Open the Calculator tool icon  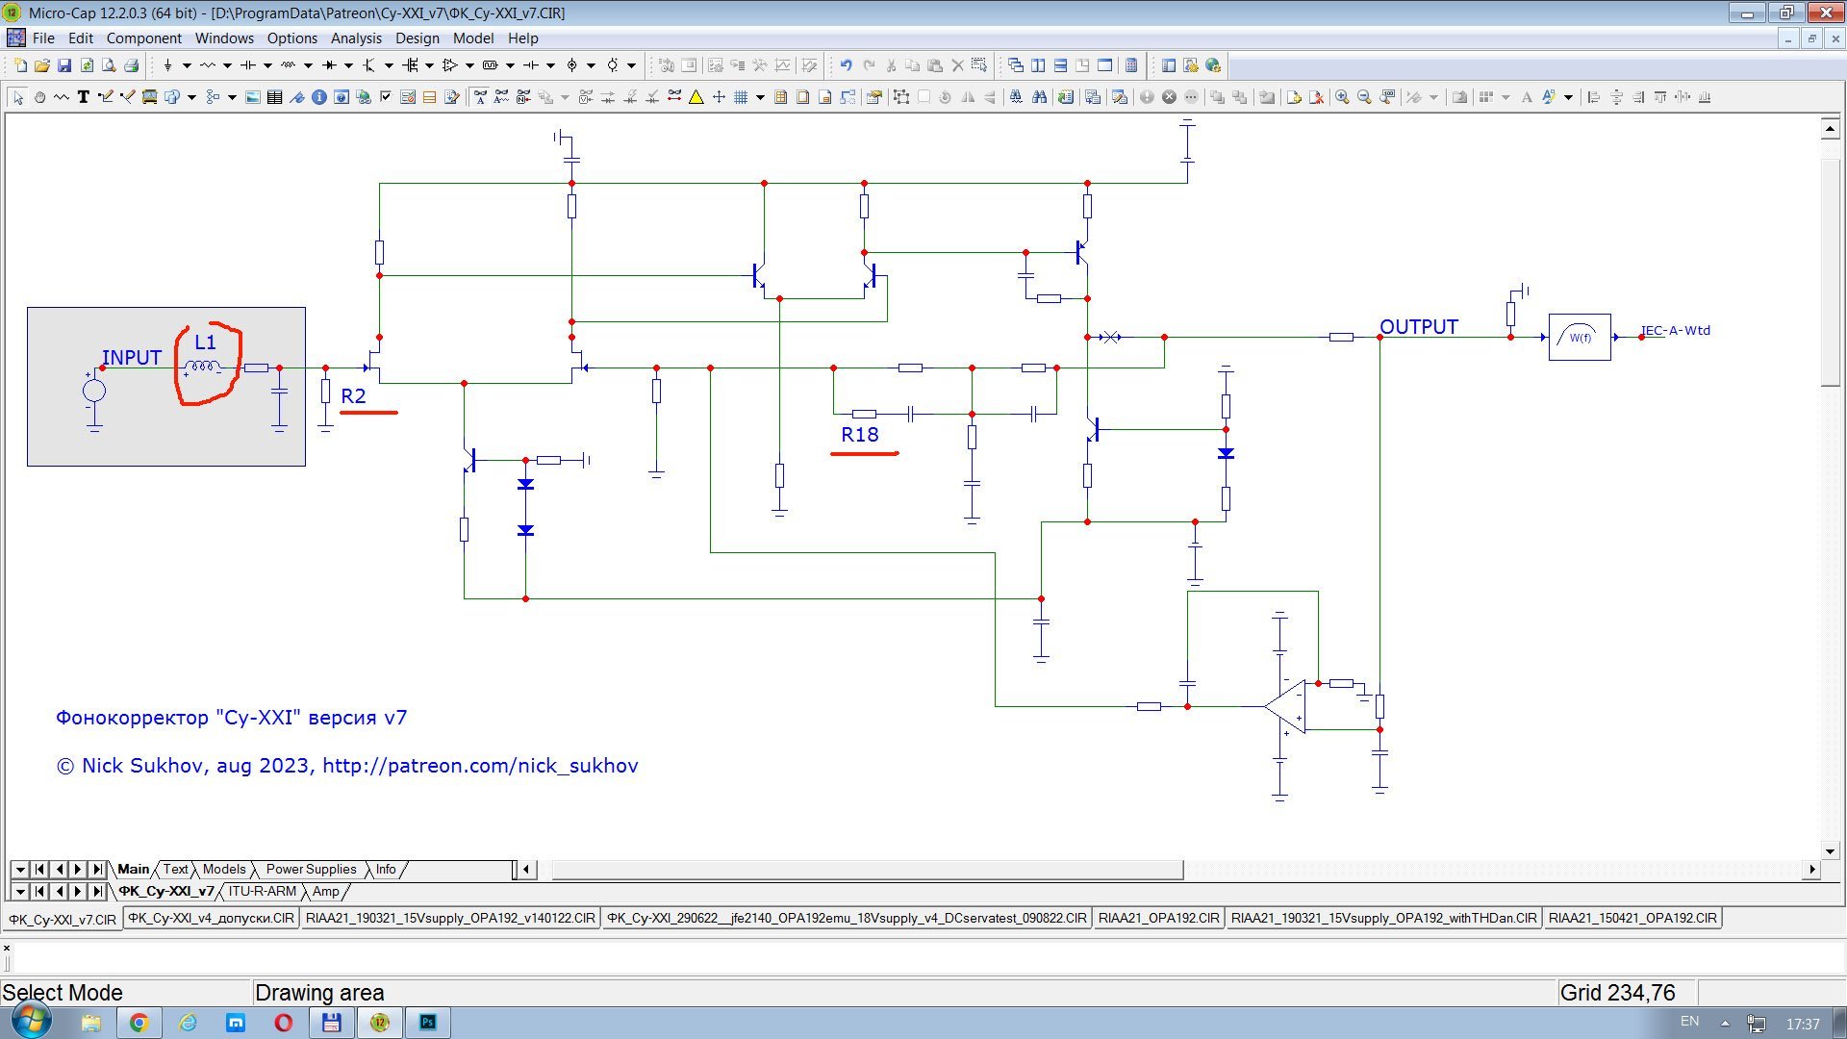pyautogui.click(x=1131, y=65)
